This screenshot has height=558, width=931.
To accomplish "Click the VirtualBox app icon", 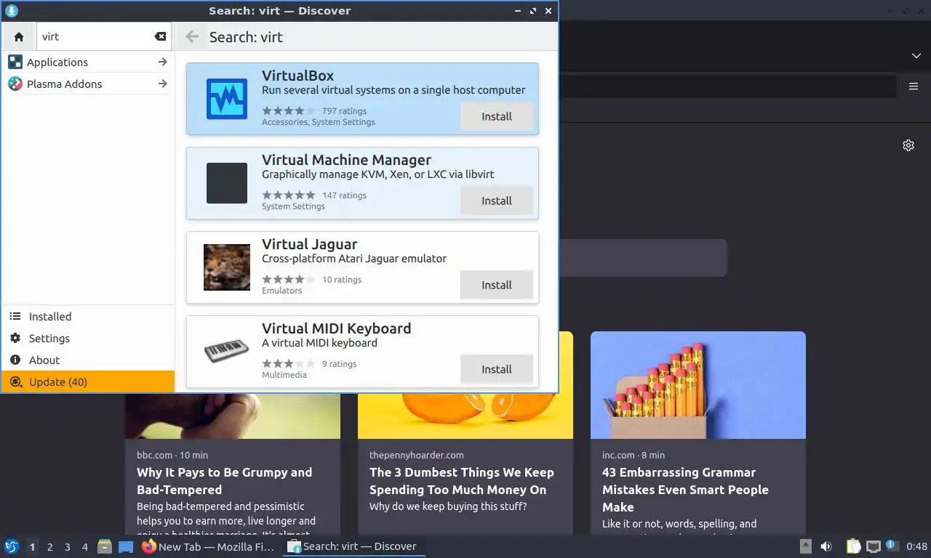I will [227, 99].
